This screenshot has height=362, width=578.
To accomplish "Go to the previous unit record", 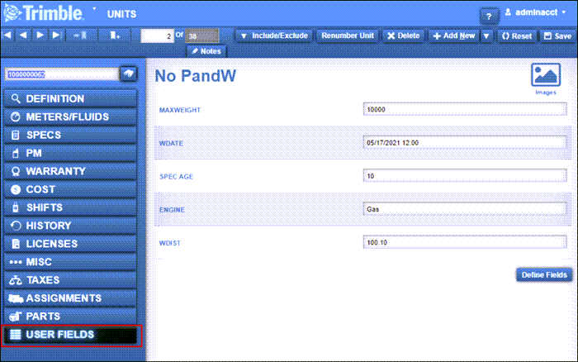I will pos(23,36).
